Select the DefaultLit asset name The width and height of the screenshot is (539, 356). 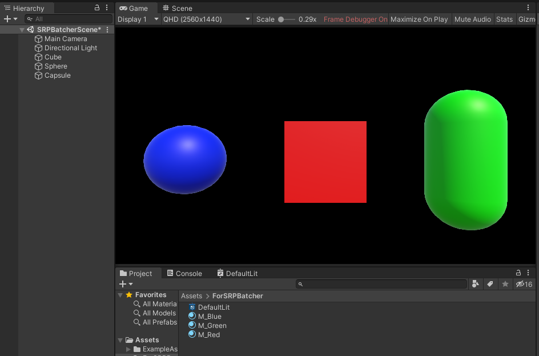click(214, 307)
